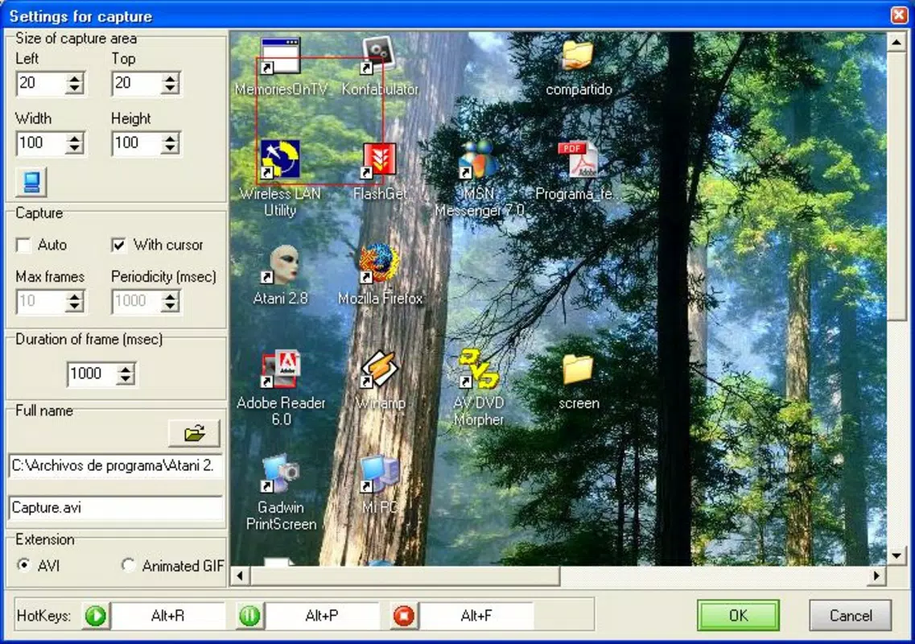This screenshot has height=644, width=915.
Task: Increase the Top value with up arrow
Action: [170, 77]
